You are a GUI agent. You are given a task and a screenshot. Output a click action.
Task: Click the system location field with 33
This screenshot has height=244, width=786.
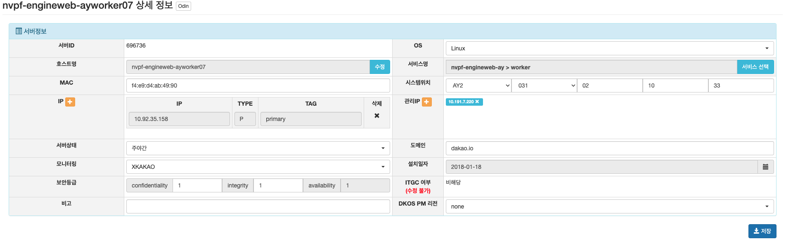click(x=741, y=85)
